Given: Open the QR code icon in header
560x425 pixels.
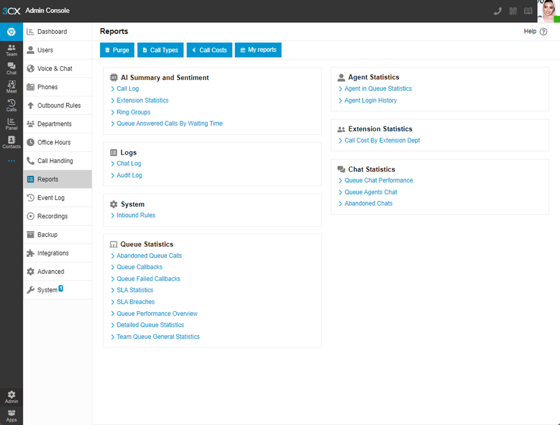Looking at the screenshot, I should [x=513, y=11].
